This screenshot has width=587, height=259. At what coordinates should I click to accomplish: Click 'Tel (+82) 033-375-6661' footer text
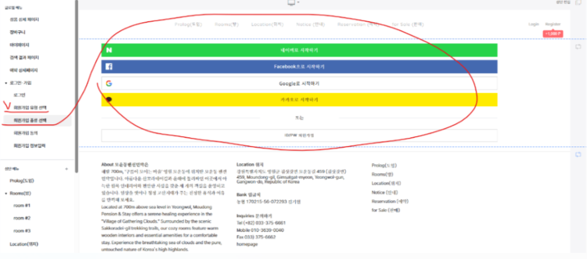[x=261, y=223]
